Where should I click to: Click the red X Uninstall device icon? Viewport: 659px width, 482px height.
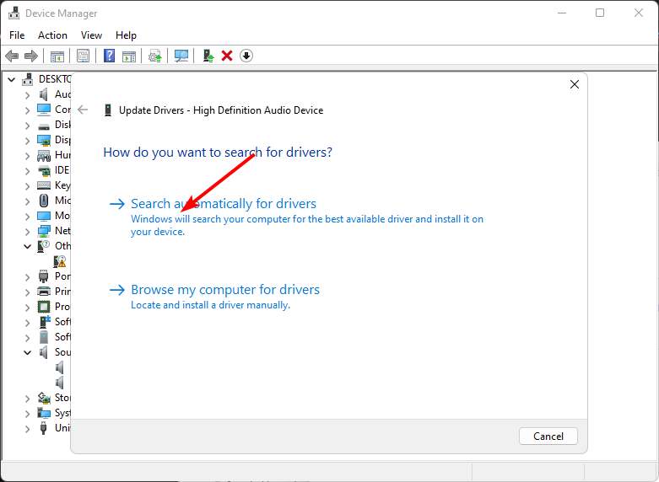tap(227, 56)
